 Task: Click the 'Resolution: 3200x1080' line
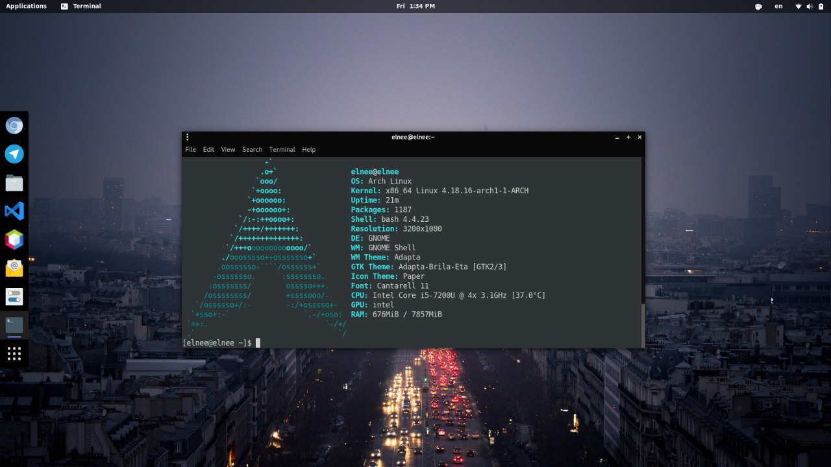(x=396, y=228)
